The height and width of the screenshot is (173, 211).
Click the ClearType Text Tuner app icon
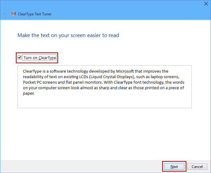click(13, 14)
